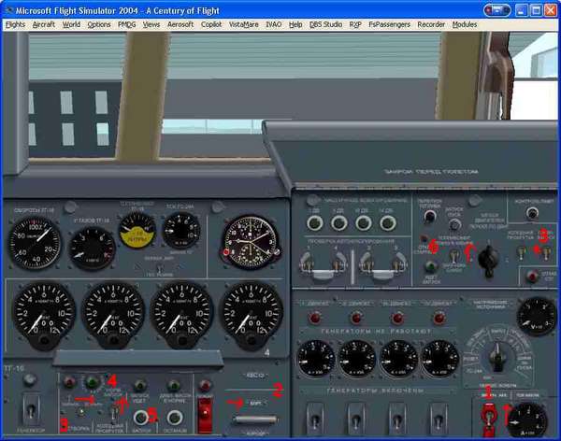
Task: Click the green TG-16 lamp near marker 4
Action: click(92, 383)
